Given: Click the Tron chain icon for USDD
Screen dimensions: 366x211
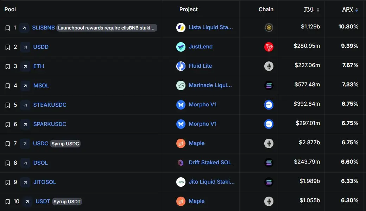Looking at the screenshot, I should pyautogui.click(x=269, y=47).
